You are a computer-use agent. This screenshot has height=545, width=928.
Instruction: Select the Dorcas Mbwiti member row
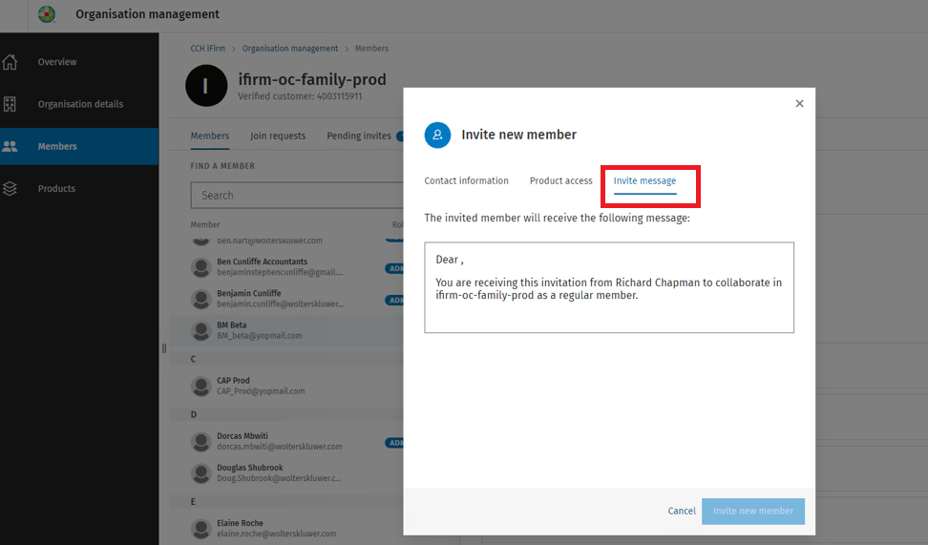[286, 442]
